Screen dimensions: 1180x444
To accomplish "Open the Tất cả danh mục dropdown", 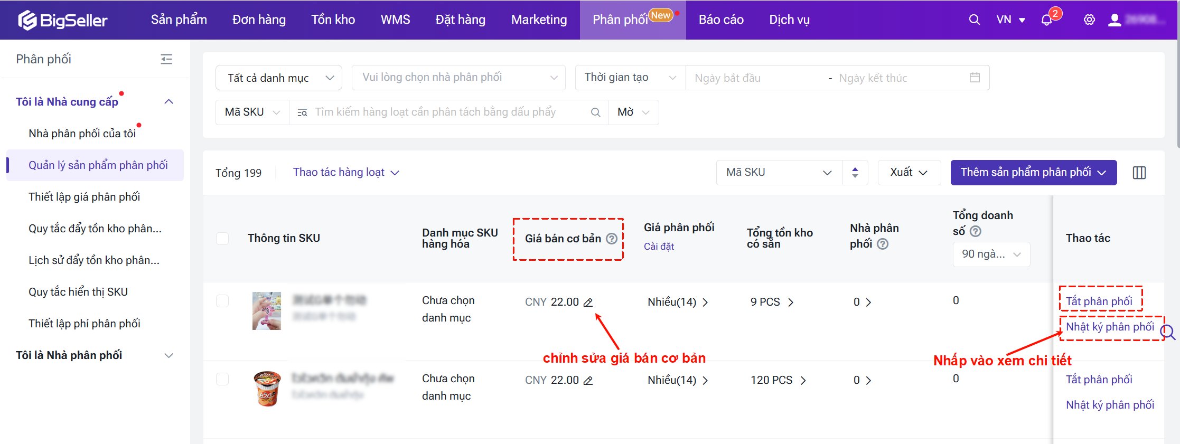I will (x=279, y=78).
